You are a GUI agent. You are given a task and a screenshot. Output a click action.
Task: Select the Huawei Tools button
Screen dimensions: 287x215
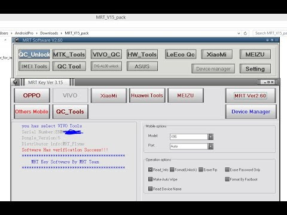[x=147, y=96]
